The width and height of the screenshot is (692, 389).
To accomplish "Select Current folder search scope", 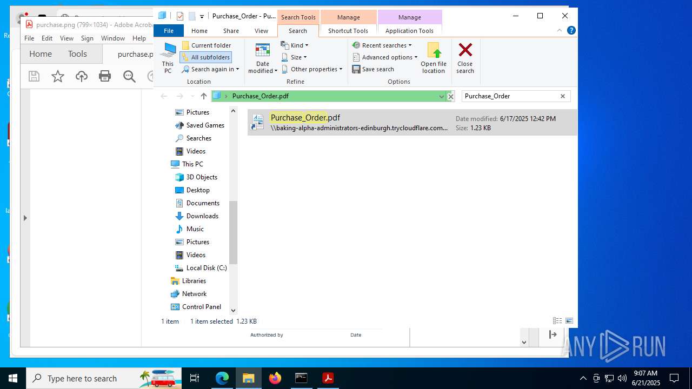I will (207, 45).
